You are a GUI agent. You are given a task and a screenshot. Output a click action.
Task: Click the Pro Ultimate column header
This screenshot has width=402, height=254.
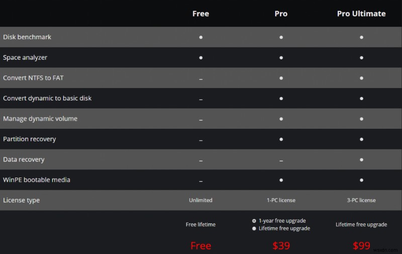361,14
